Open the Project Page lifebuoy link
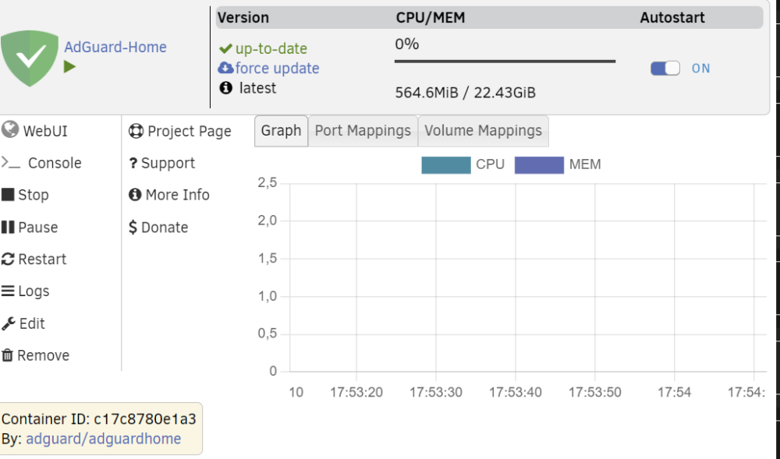This screenshot has height=459, width=780. coord(136,131)
